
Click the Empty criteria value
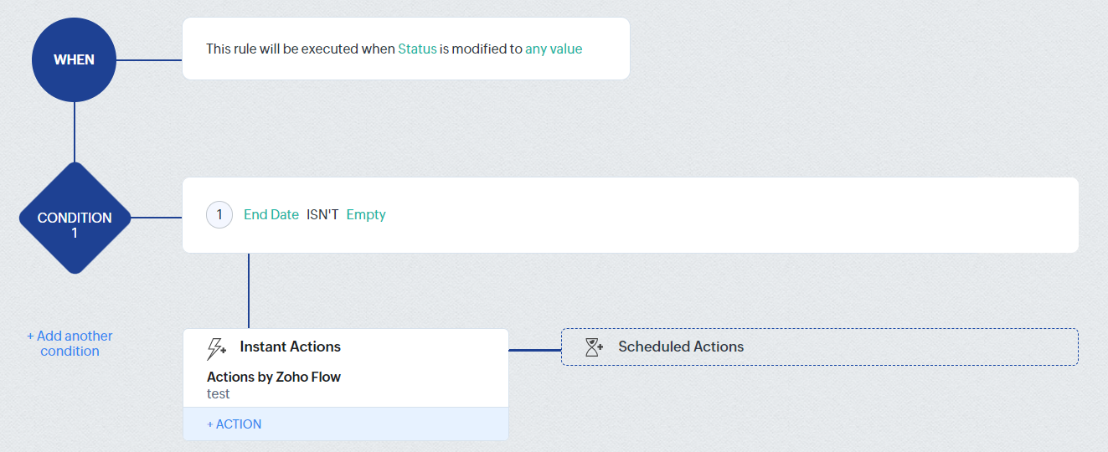click(366, 215)
